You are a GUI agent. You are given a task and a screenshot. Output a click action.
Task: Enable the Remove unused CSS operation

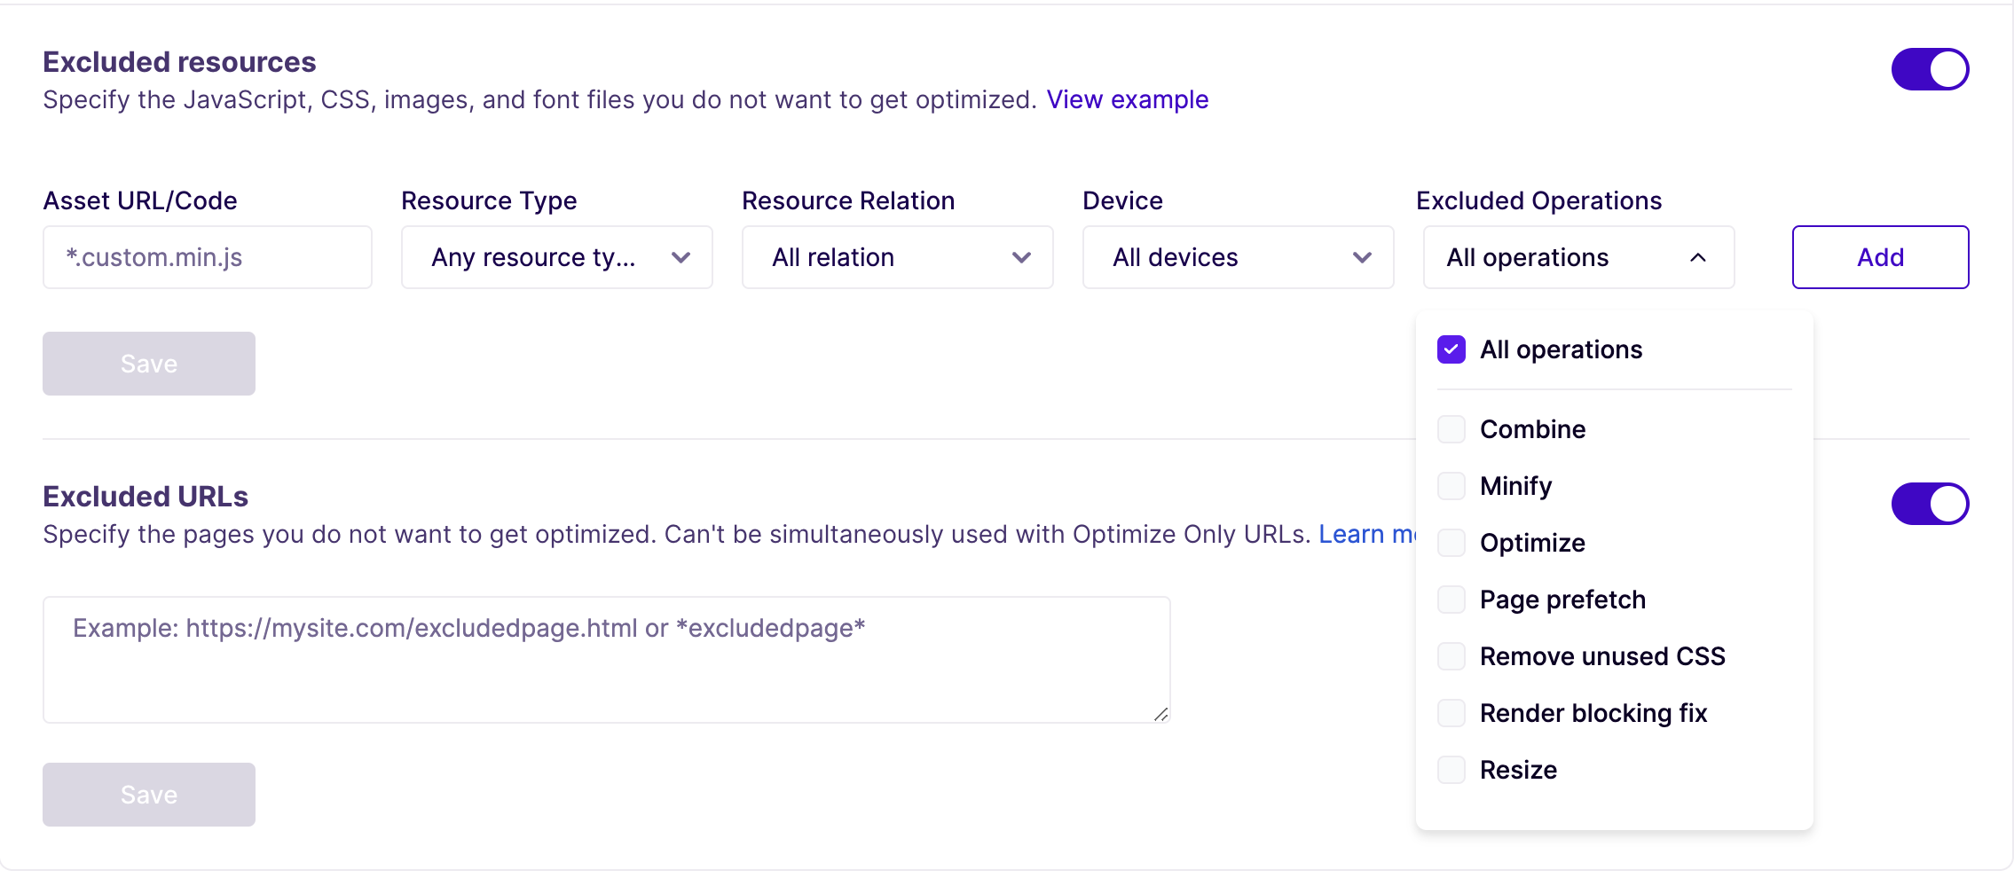pos(1451,656)
